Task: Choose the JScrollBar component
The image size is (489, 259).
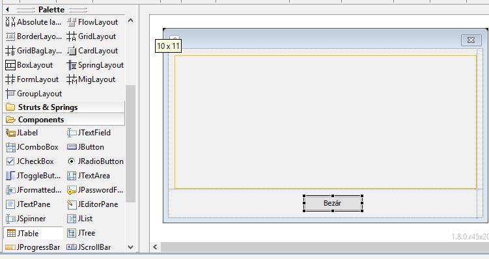Action: click(x=89, y=247)
